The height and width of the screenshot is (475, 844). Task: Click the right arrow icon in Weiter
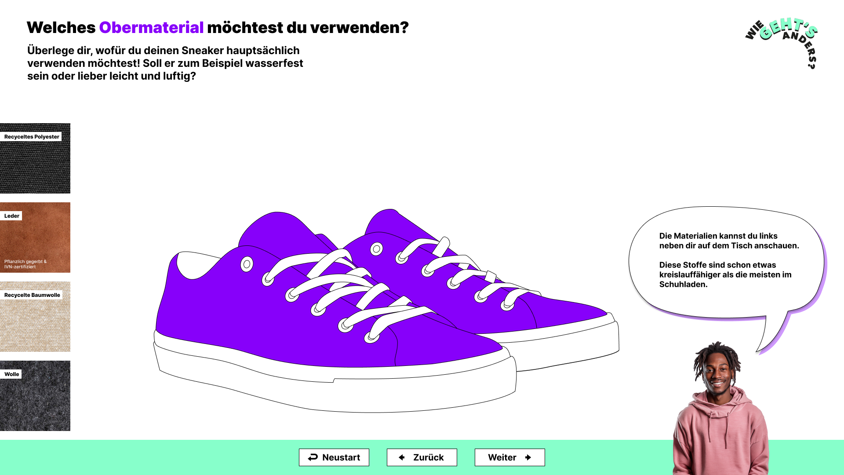click(x=528, y=457)
